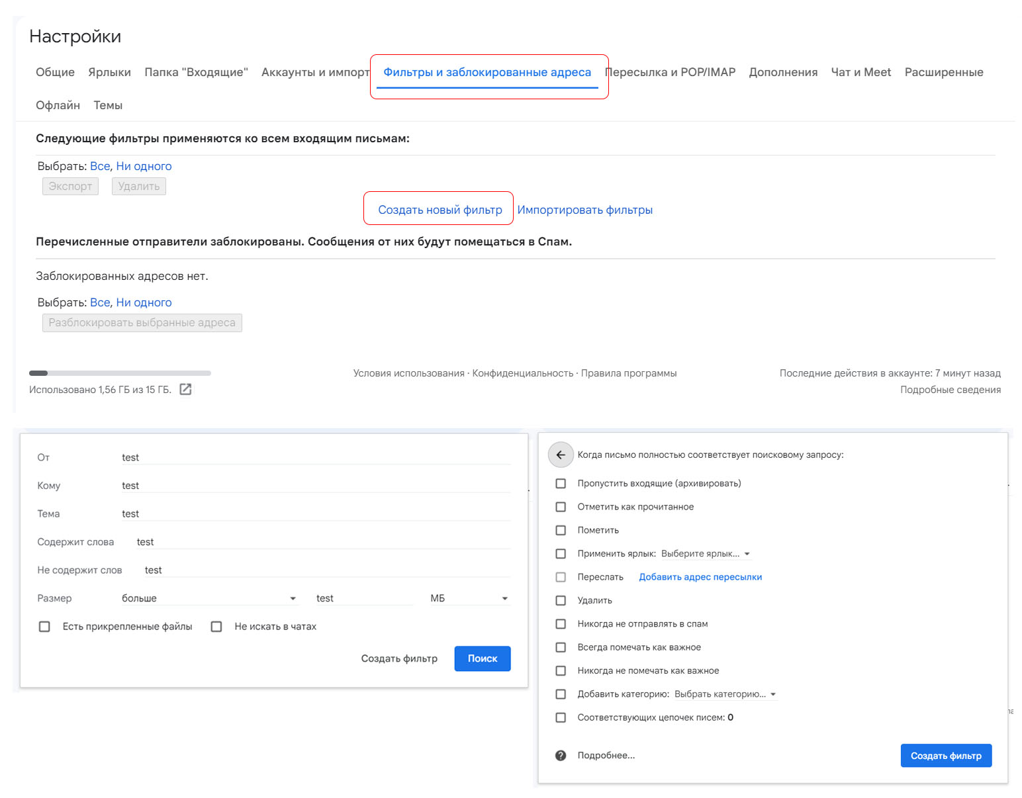Viewport: 1022px width, 798px height.
Task: Click the 'Содержит слова' field
Action: tap(323, 542)
